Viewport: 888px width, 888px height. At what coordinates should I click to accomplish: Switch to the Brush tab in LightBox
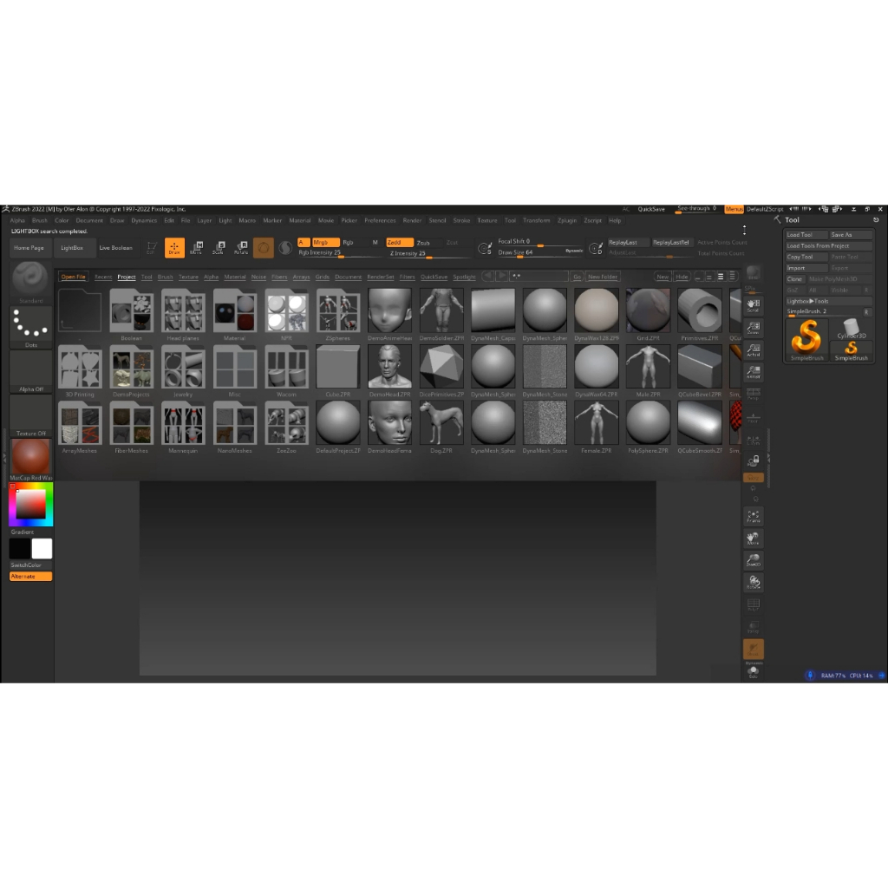click(x=165, y=277)
